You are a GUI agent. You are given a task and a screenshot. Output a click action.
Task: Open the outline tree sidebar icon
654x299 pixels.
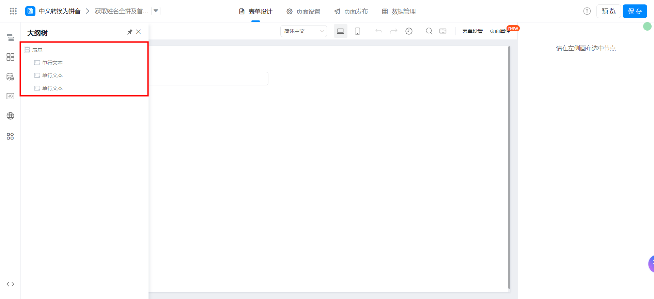11,37
